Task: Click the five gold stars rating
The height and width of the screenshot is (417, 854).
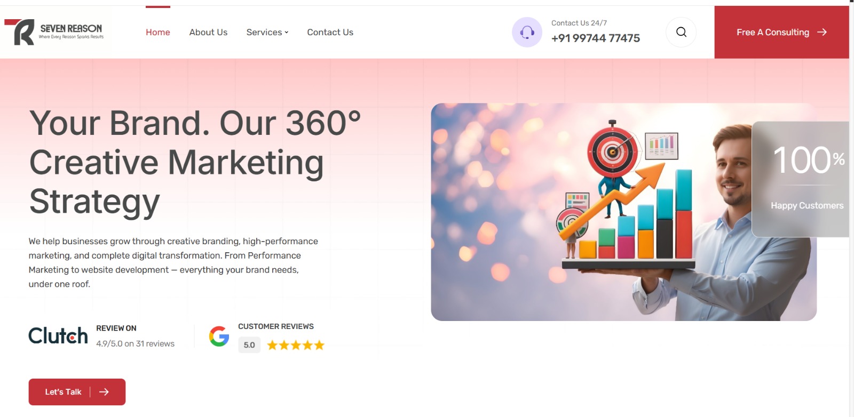Action: click(296, 345)
